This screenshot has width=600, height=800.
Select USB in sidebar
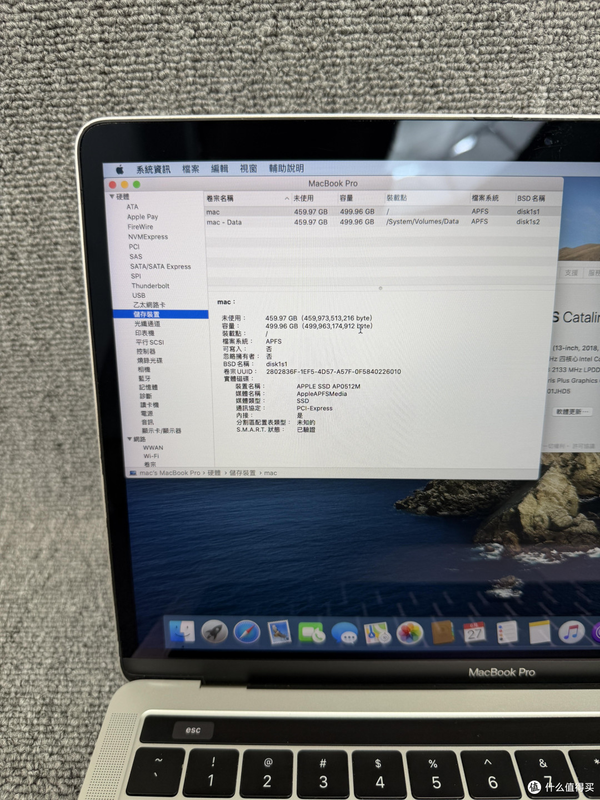point(139,296)
